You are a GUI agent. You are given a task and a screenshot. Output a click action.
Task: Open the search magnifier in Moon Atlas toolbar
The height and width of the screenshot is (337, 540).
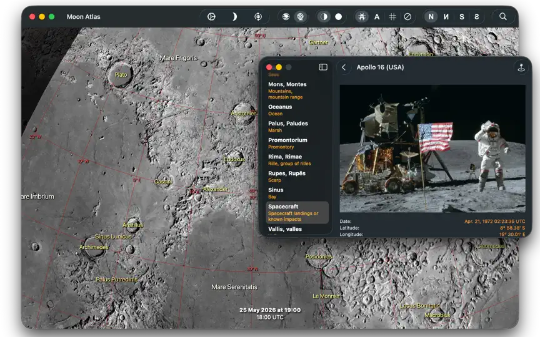tap(502, 16)
